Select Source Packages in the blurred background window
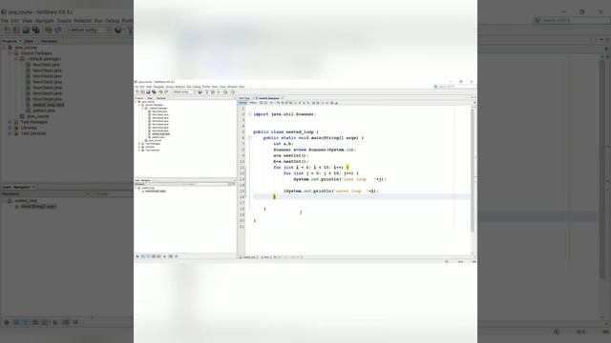Image resolution: width=611 pixels, height=343 pixels. click(36, 53)
